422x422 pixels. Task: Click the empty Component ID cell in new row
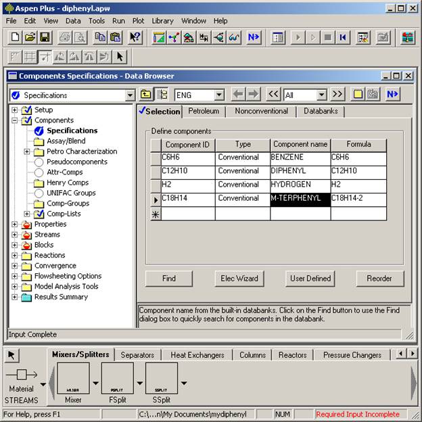coord(187,214)
